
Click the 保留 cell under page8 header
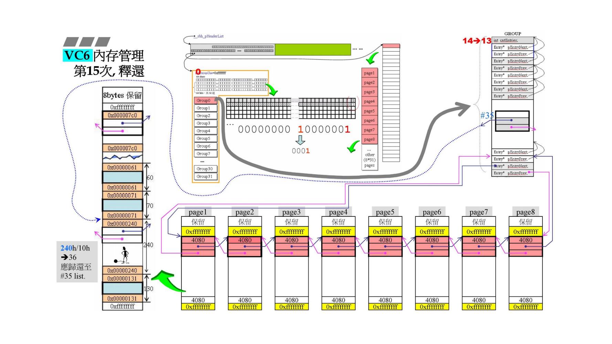(526, 222)
